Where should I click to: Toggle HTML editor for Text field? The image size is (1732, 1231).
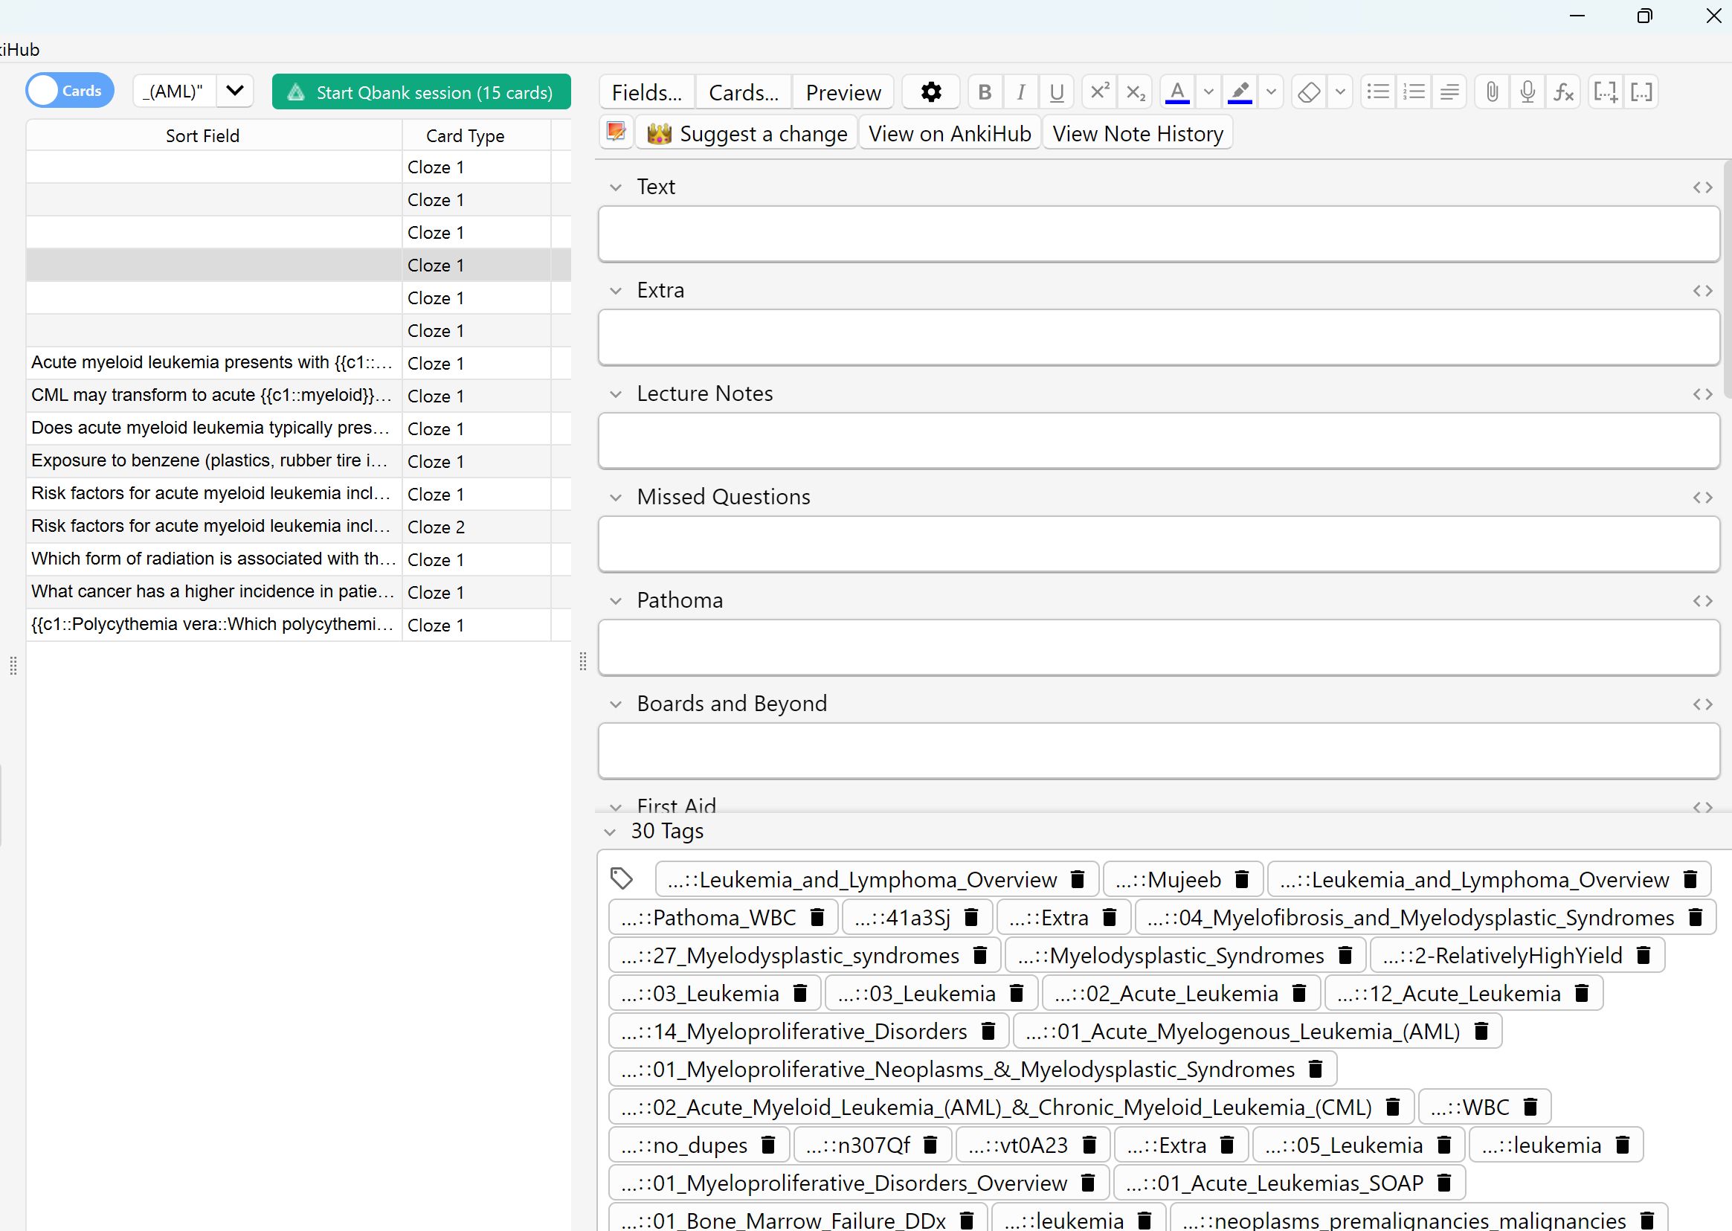[x=1702, y=187]
